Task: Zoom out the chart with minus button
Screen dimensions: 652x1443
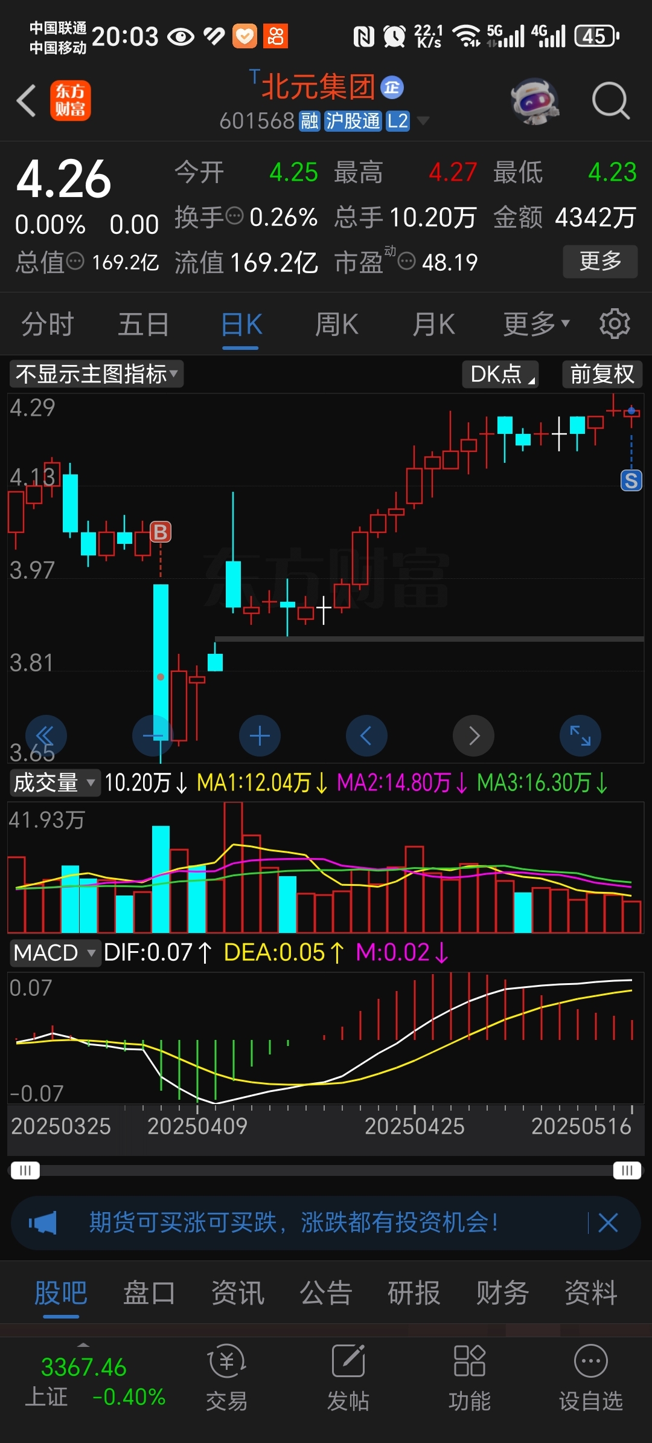Action: (152, 735)
